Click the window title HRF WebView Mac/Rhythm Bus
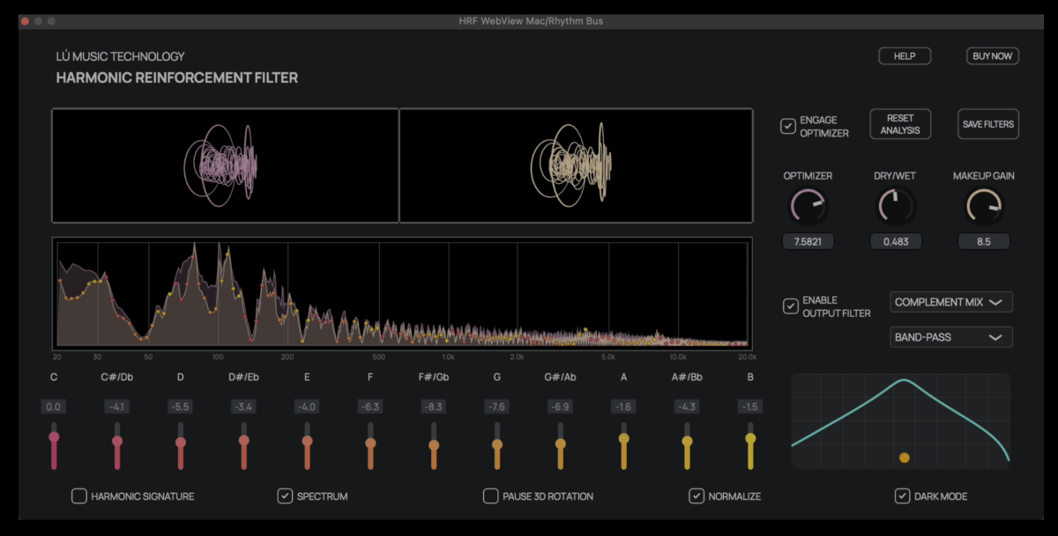The height and width of the screenshot is (536, 1058). (x=529, y=20)
